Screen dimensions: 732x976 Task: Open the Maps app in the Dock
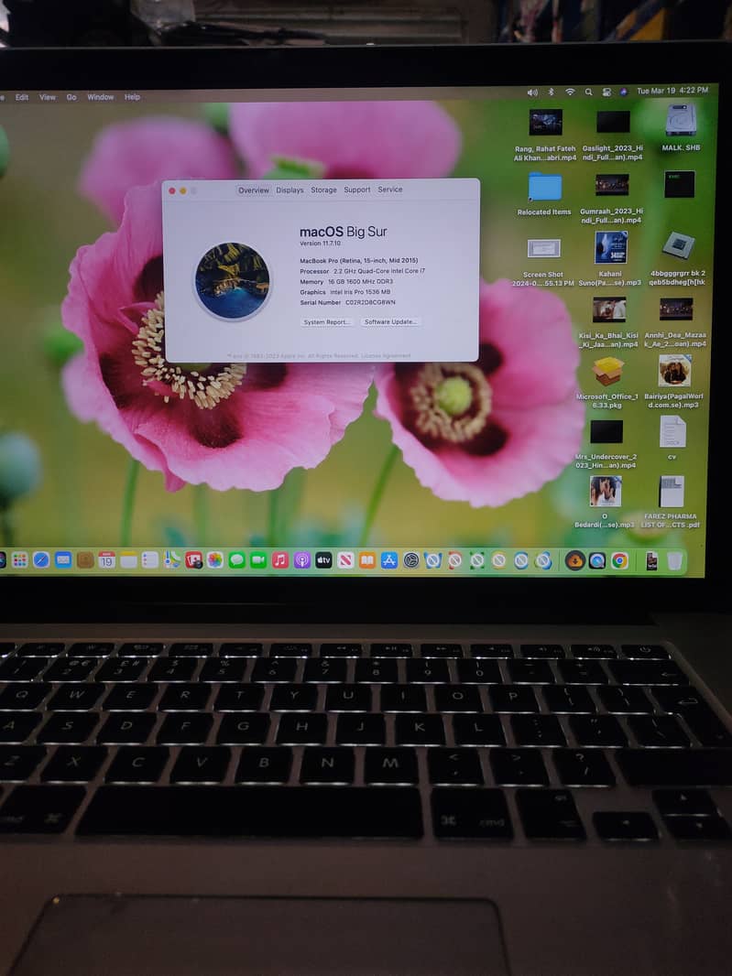tap(172, 560)
